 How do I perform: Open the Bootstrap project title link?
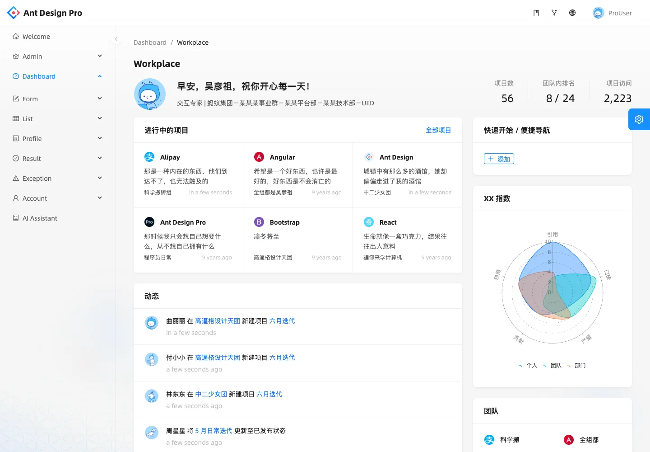pos(284,222)
